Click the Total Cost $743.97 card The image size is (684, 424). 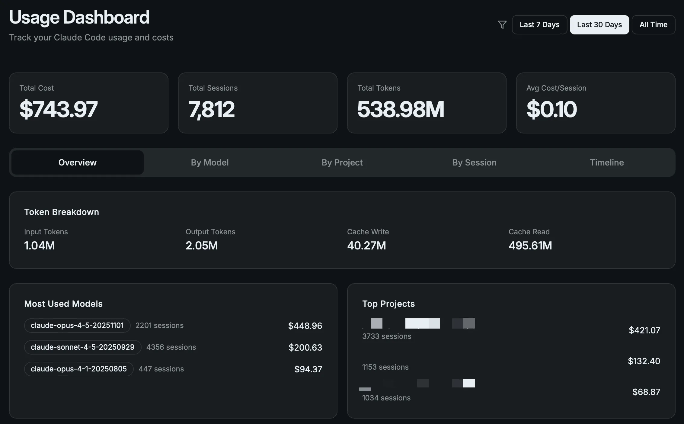pyautogui.click(x=88, y=103)
